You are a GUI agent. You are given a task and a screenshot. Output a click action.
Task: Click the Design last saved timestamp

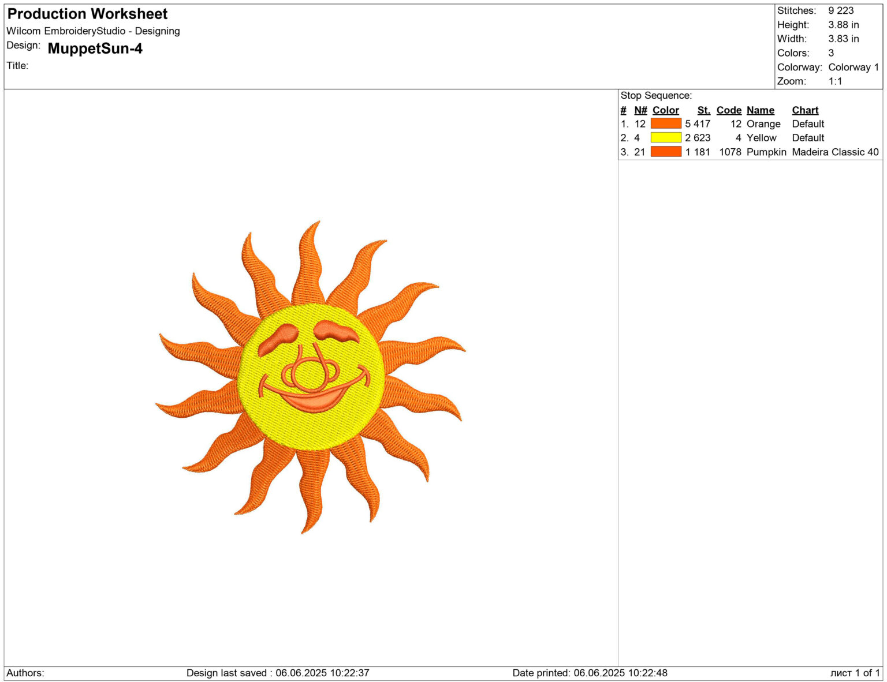coord(276,672)
